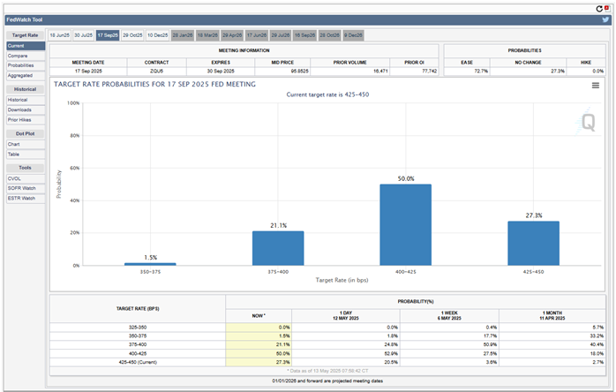Viewport: 616px width, 392px height.
Task: Click the refresh icon at top right
Action: [x=599, y=8]
